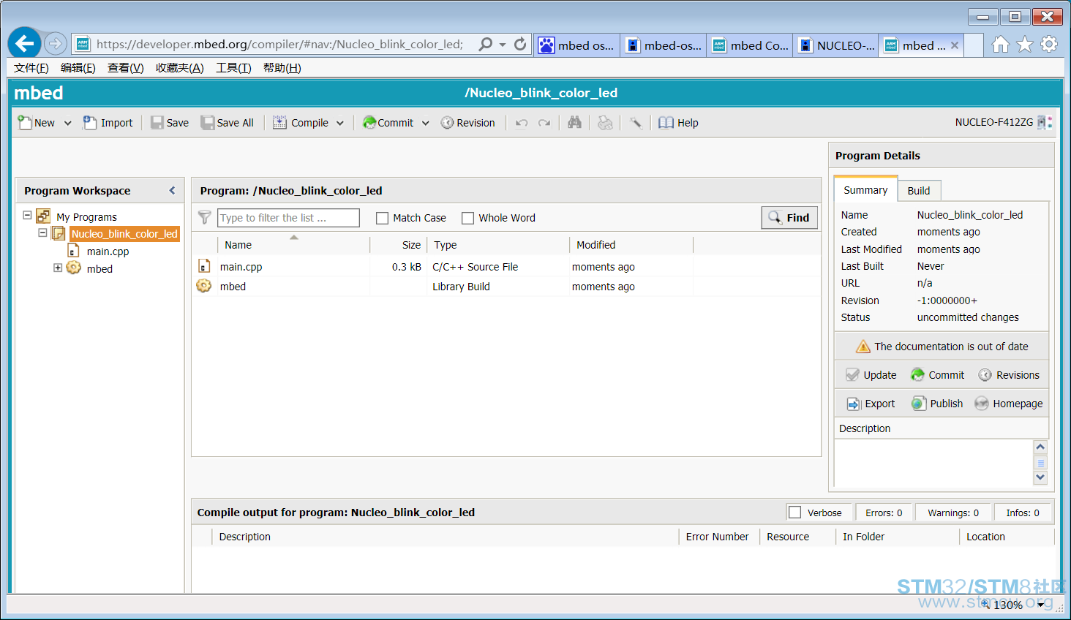
Task: Save the current file
Action: [170, 123]
